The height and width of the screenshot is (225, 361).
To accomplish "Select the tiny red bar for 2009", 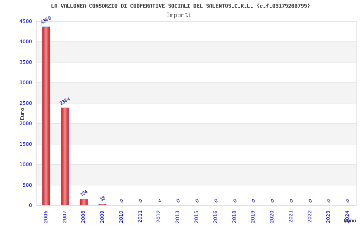I will [x=102, y=204].
